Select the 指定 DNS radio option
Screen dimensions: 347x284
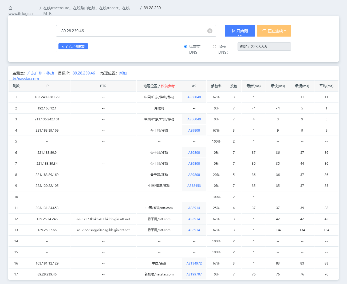click(x=214, y=47)
